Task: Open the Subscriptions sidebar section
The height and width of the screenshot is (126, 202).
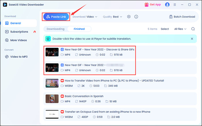Action: tap(20, 32)
